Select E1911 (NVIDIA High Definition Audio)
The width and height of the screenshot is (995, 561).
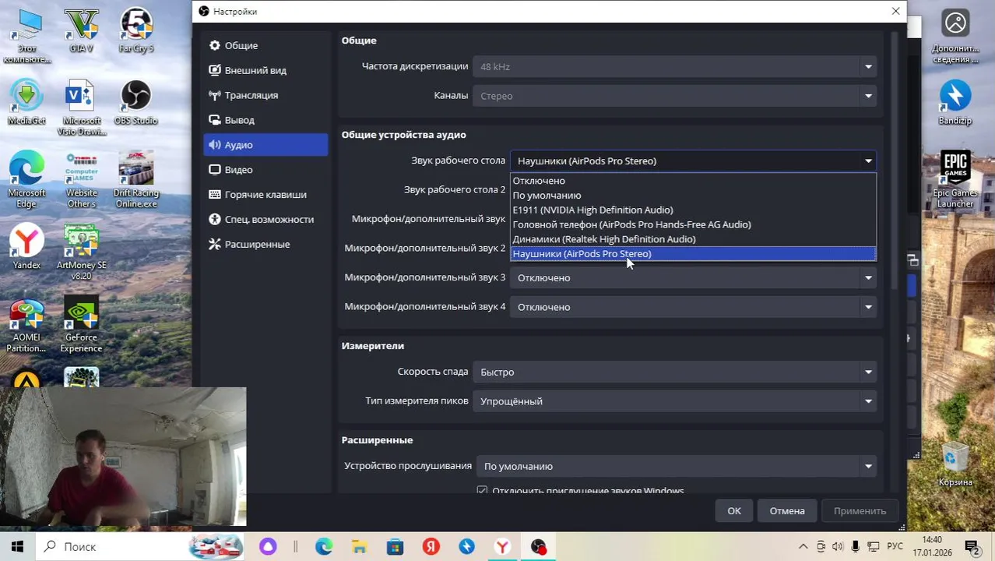[x=693, y=210]
